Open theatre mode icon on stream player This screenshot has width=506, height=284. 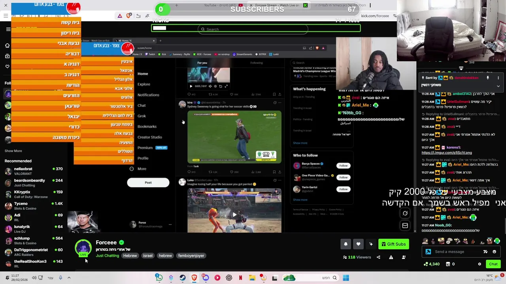(x=405, y=213)
